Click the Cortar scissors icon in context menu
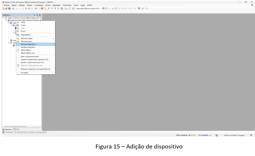255x156 pixels. (18, 22)
